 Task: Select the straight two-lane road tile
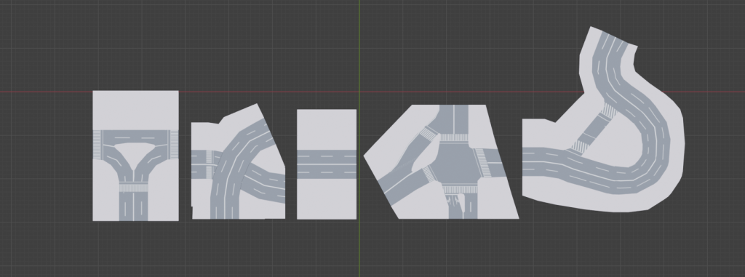(x=327, y=164)
